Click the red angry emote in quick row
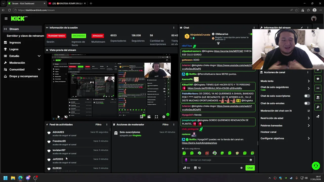This screenshot has width=324, height=182. [207, 153]
